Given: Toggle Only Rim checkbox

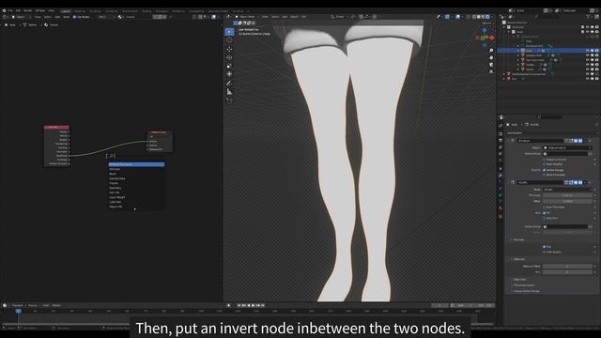Looking at the screenshot, I should tap(545, 218).
